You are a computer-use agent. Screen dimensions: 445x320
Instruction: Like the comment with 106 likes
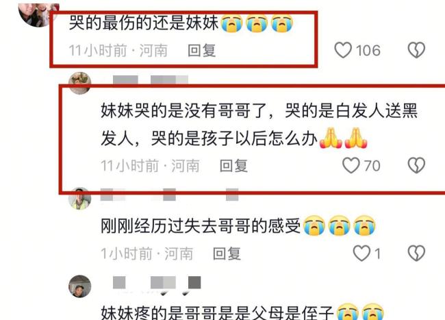[343, 50]
